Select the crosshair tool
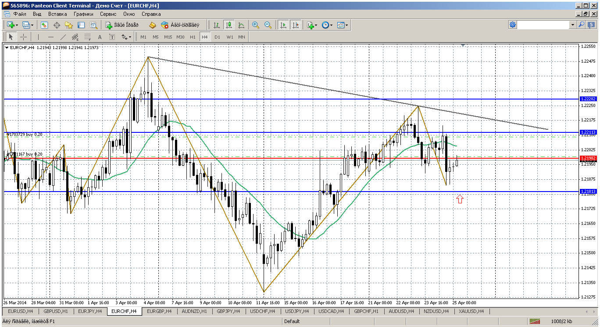Viewport: 600px width, 327px height. [24, 37]
